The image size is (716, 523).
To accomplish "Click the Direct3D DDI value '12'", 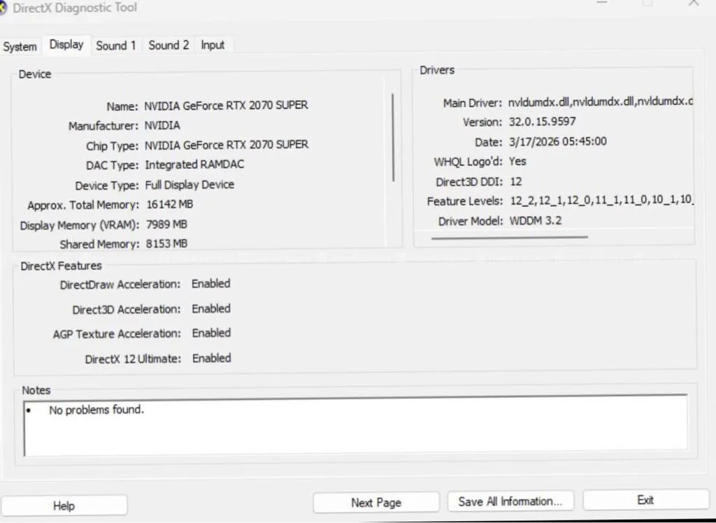I will (x=515, y=182).
